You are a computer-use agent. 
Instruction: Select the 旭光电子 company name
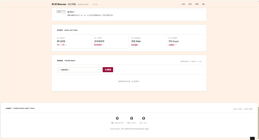(71, 12)
